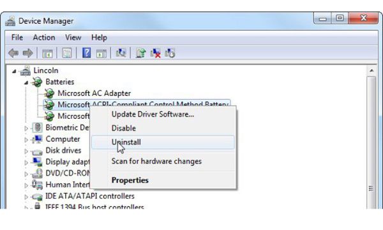The width and height of the screenshot is (383, 230).
Task: Click the Microsoft AC Adapter device icon
Action: [x=49, y=93]
